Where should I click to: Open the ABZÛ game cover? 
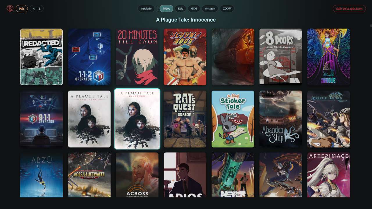click(41, 175)
